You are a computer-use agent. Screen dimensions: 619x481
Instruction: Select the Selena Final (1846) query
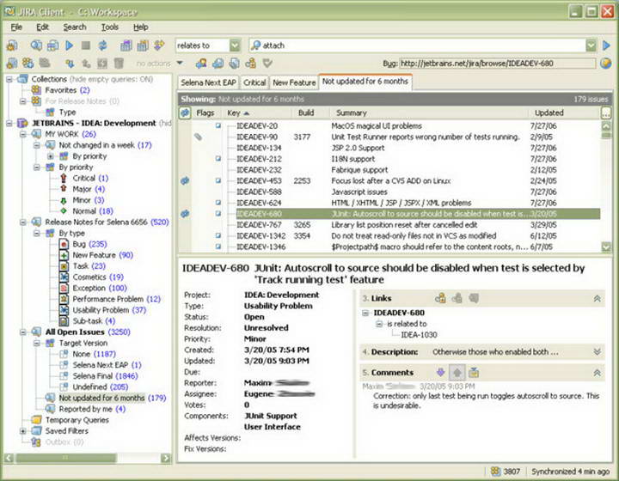pyautogui.click(x=105, y=376)
